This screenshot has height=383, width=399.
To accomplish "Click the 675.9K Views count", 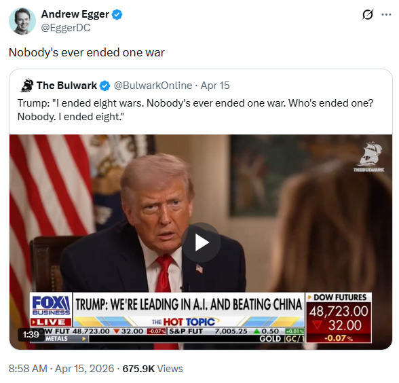I will tap(153, 369).
